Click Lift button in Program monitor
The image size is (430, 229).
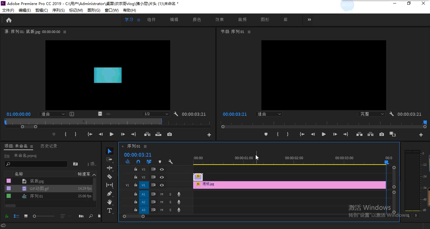coord(359,134)
